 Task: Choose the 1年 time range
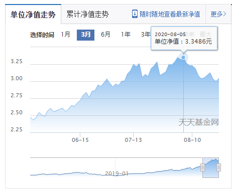click(126, 35)
